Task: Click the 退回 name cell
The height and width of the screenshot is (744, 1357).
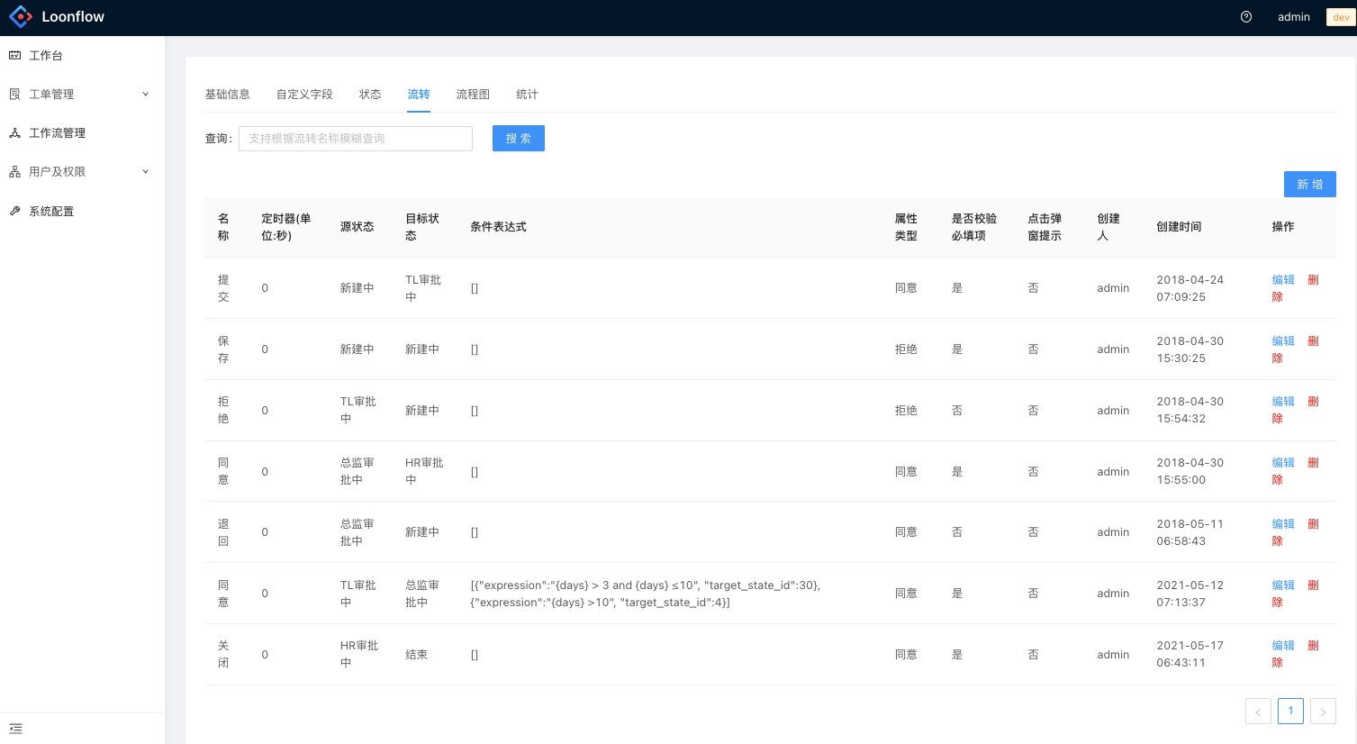Action: (x=223, y=532)
